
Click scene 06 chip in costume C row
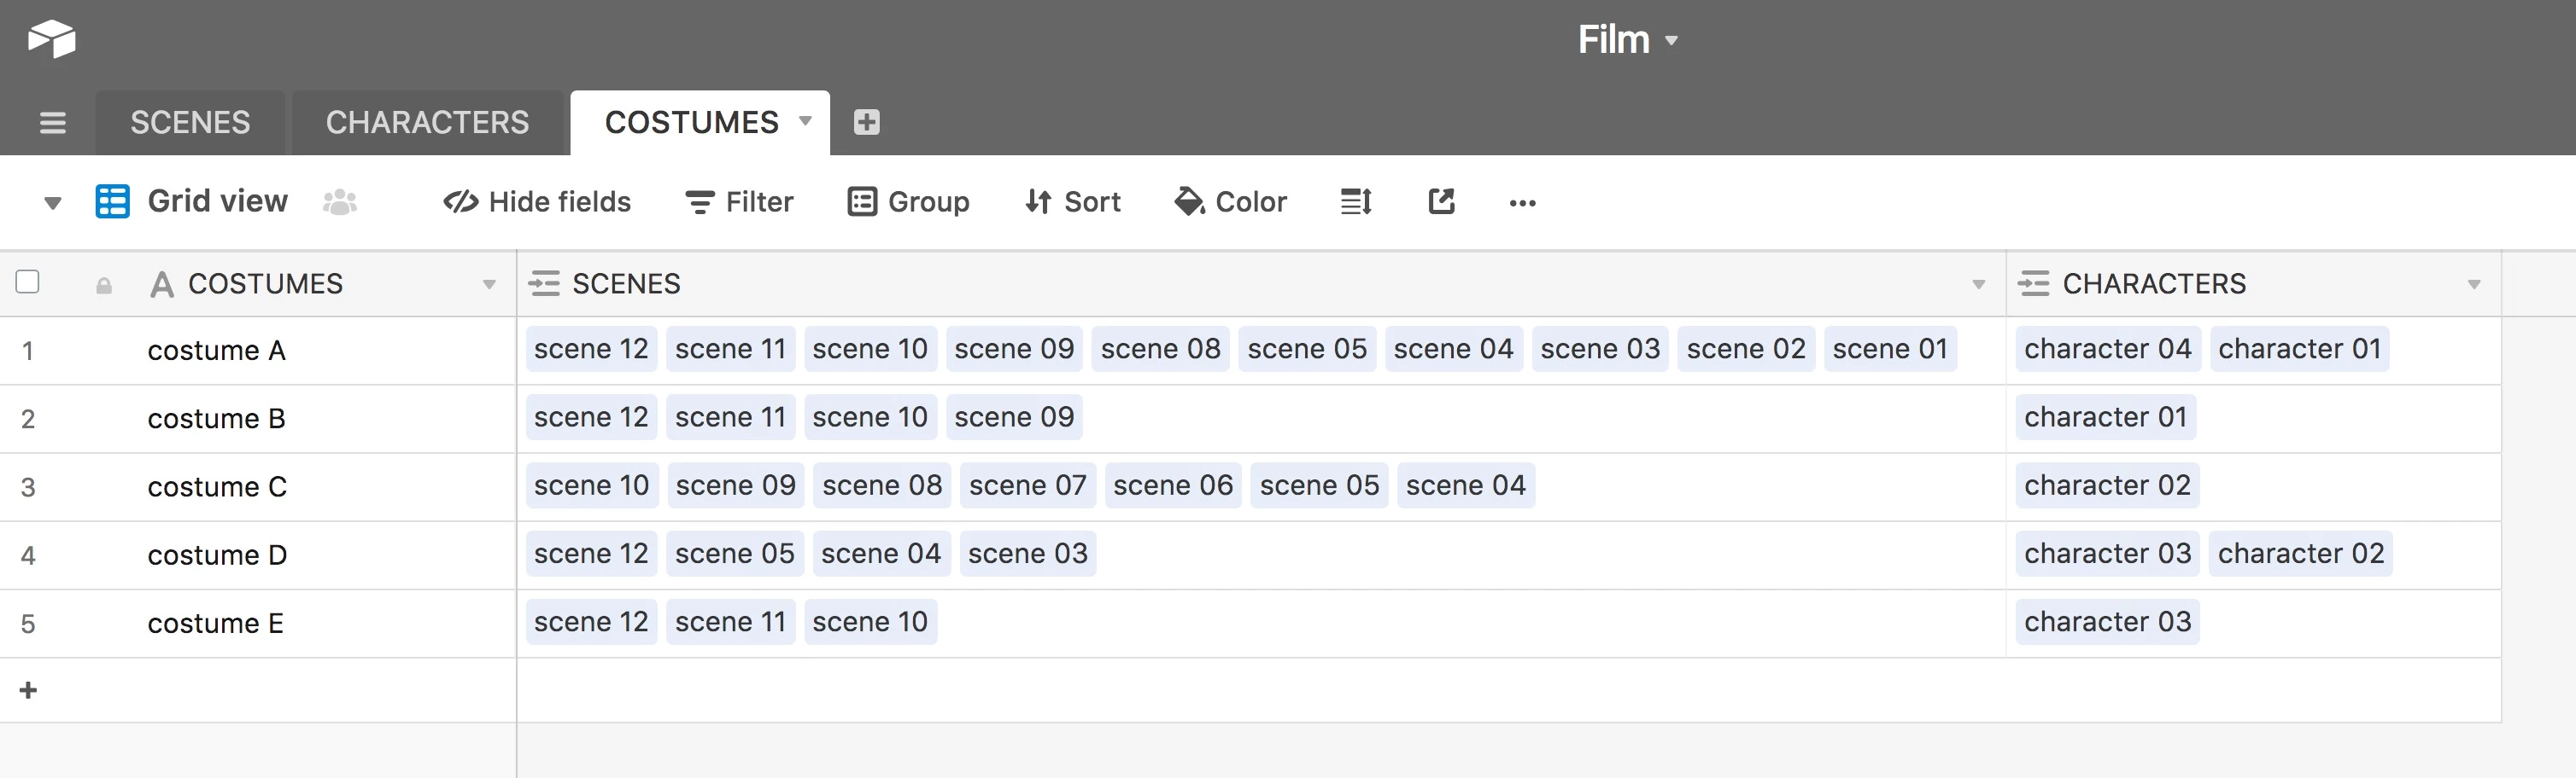(1173, 485)
